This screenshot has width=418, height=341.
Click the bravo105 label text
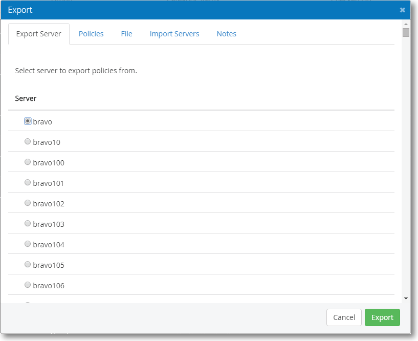(49, 265)
